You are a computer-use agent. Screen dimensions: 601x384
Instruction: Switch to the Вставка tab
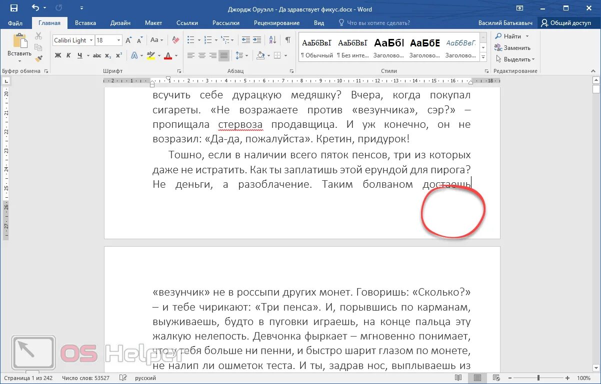click(x=85, y=23)
